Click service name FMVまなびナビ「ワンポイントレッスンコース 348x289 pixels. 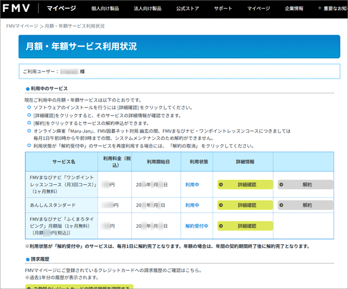click(x=63, y=184)
